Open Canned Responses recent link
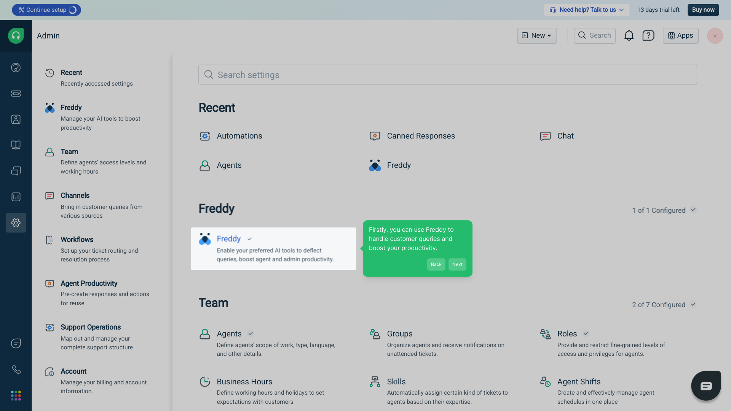731x411 pixels. click(420, 136)
